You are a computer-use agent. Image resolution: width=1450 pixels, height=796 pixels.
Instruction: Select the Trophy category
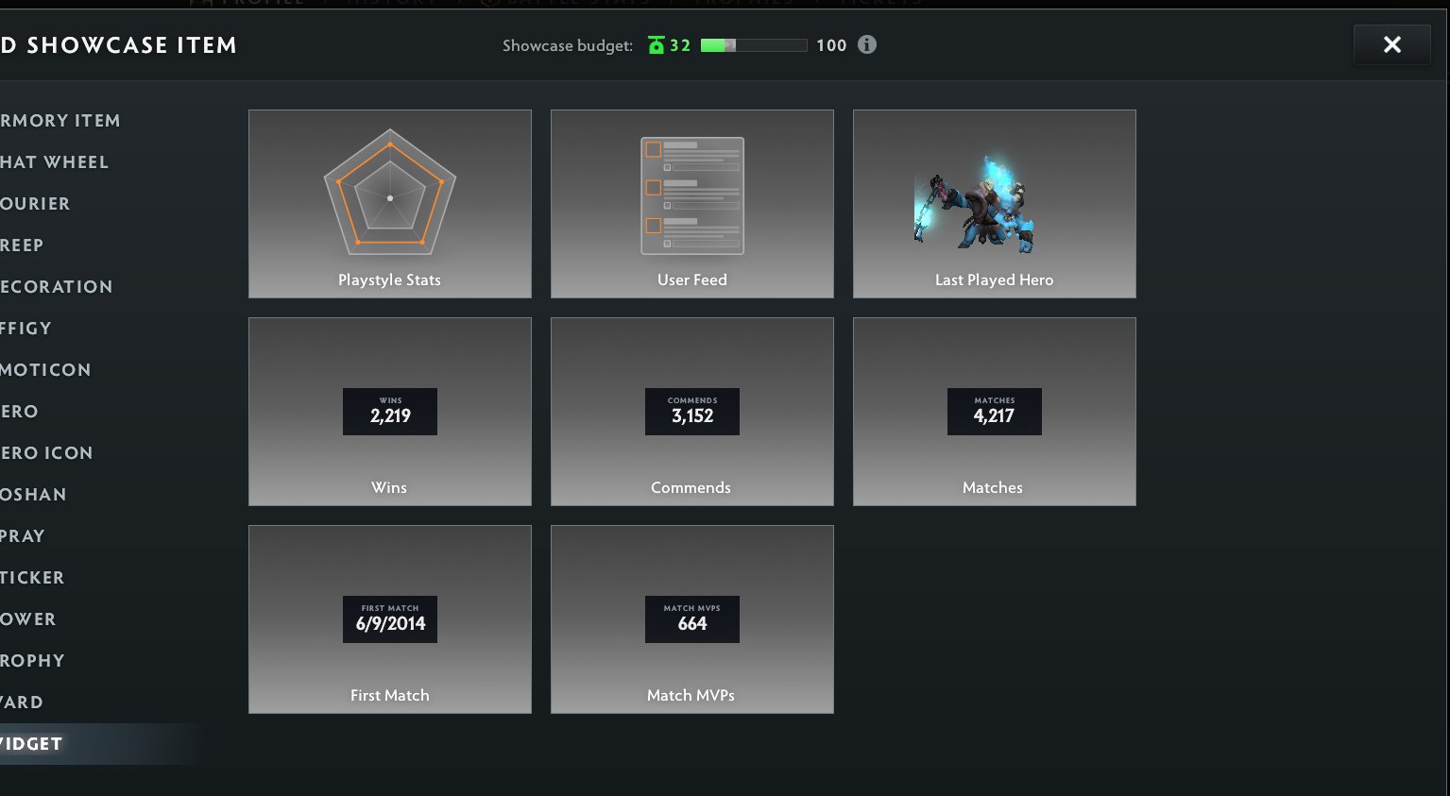tap(32, 661)
